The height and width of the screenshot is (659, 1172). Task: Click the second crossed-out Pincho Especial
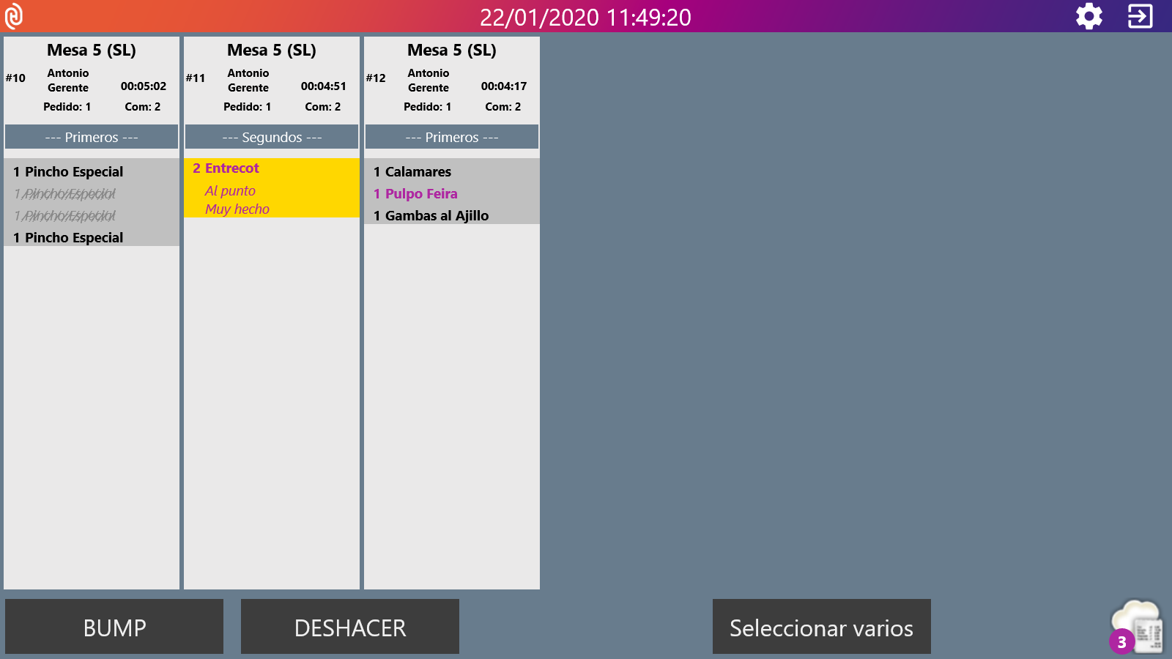[x=70, y=216]
